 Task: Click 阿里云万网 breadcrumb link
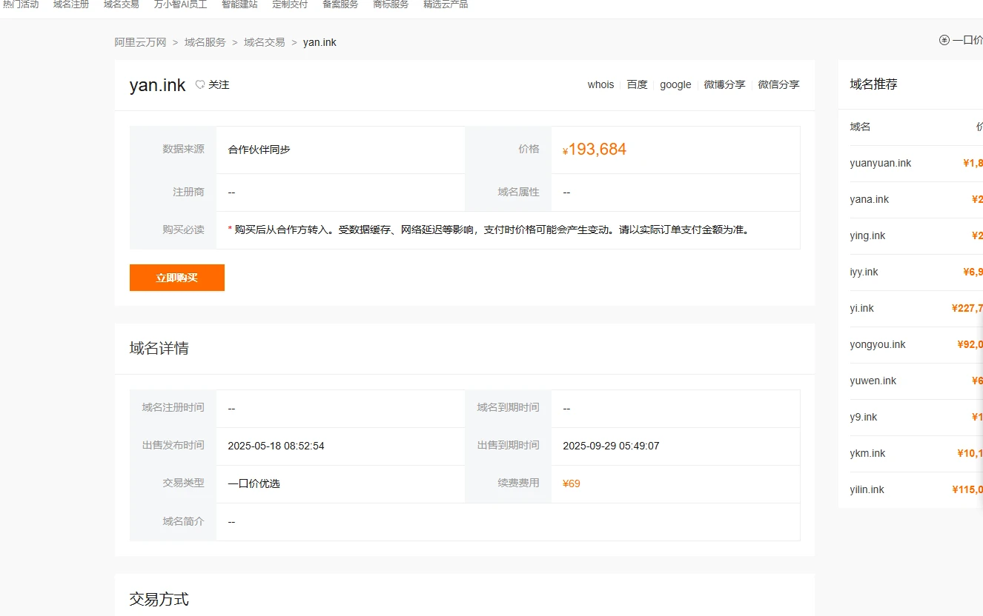pyautogui.click(x=140, y=42)
